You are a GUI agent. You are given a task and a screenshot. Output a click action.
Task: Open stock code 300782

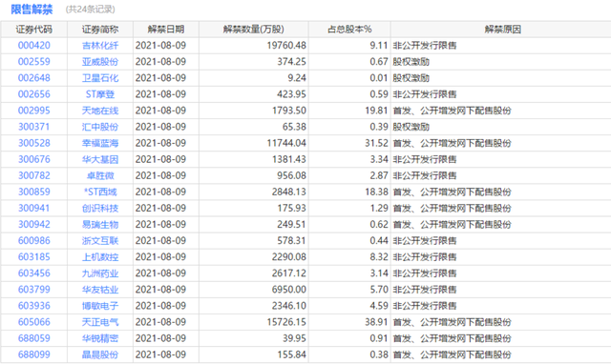(x=34, y=175)
